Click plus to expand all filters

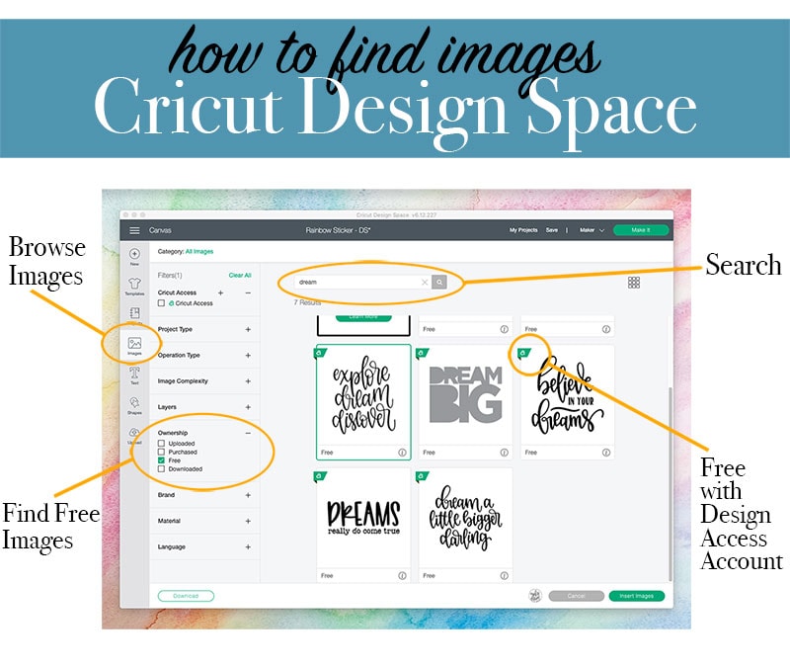click(x=220, y=292)
